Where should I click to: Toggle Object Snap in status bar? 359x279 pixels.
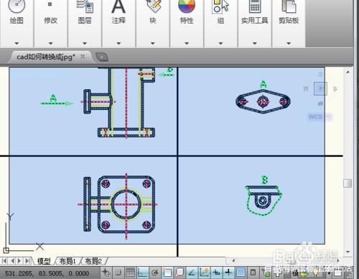[x=167, y=273]
